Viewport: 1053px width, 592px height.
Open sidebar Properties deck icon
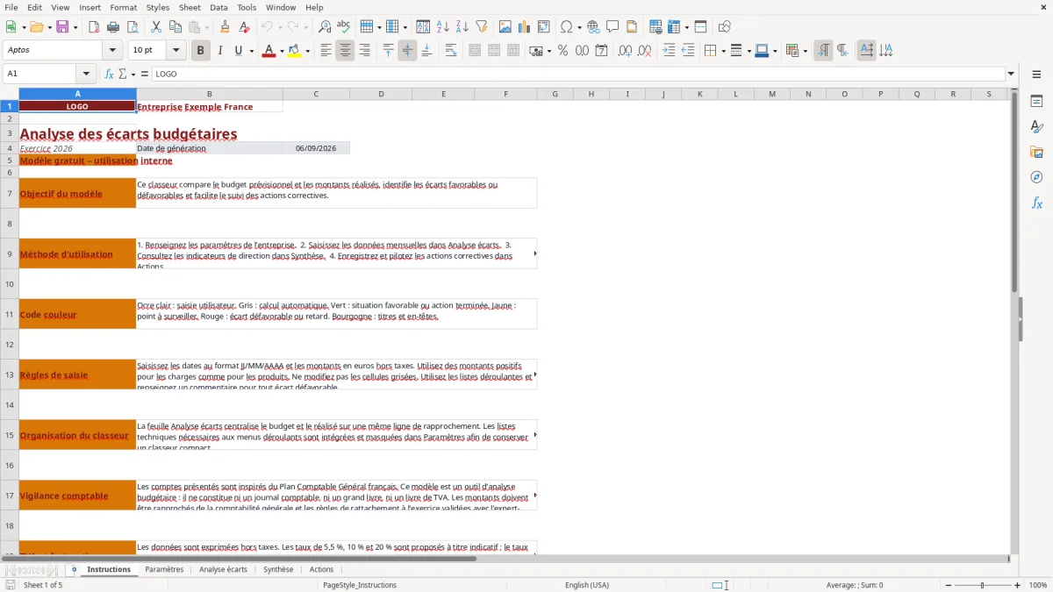click(1036, 102)
